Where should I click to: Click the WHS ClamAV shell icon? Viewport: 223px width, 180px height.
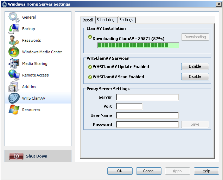click(x=14, y=98)
